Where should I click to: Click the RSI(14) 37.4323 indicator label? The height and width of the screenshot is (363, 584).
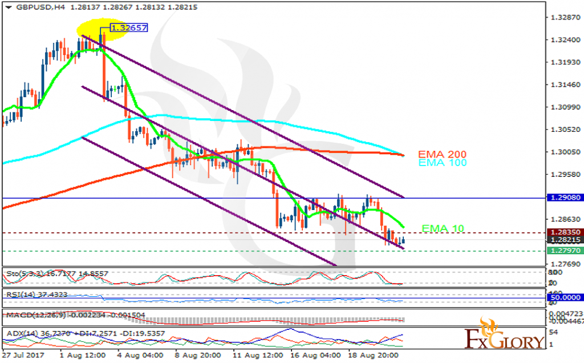pyautogui.click(x=37, y=295)
